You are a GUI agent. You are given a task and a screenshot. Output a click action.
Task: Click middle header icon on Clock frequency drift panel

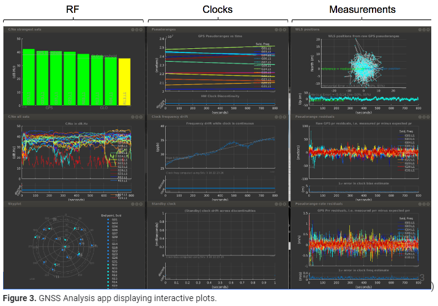280,117
